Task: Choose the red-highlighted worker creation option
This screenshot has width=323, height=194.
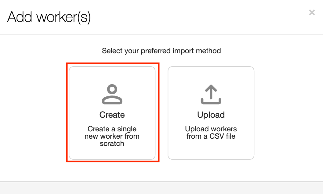Action: (x=112, y=113)
